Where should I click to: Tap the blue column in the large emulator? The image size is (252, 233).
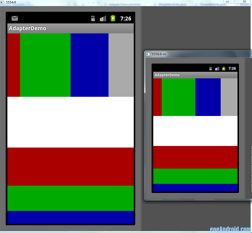coord(90,65)
